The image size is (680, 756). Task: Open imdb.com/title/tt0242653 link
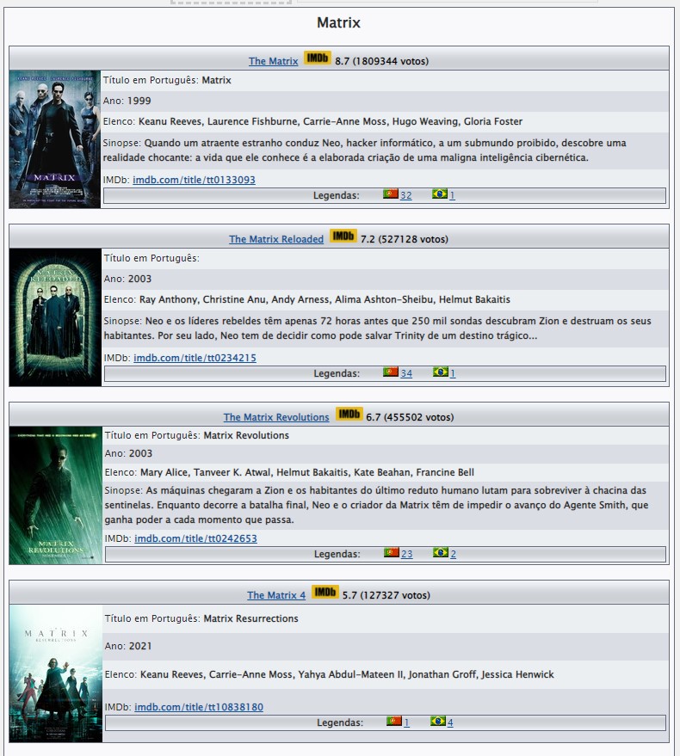(195, 538)
